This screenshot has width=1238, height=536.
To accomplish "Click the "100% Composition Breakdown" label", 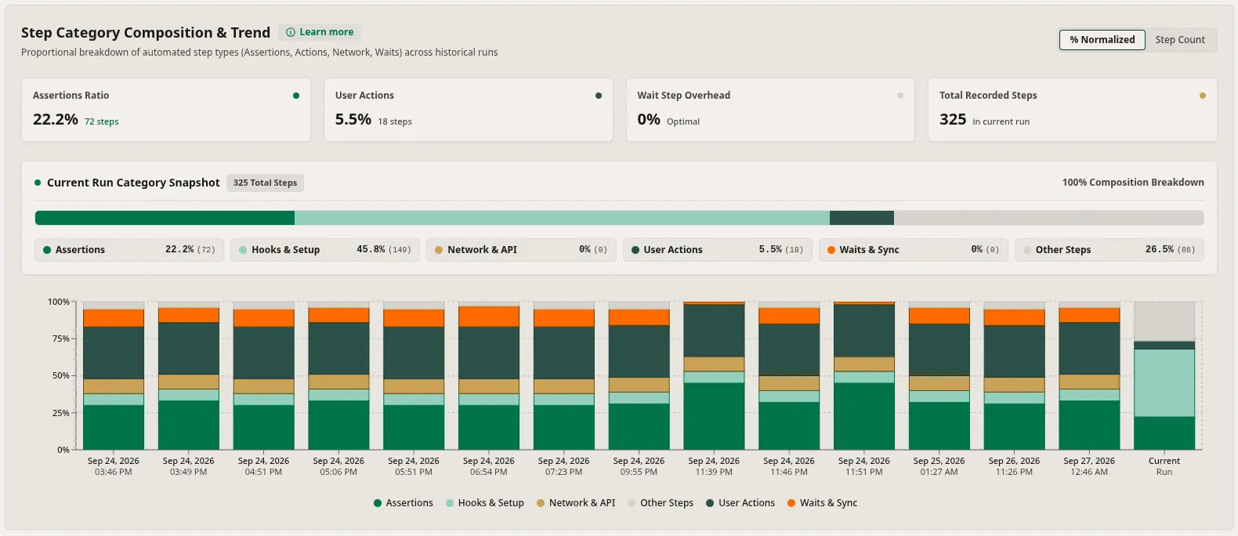I will (1133, 183).
